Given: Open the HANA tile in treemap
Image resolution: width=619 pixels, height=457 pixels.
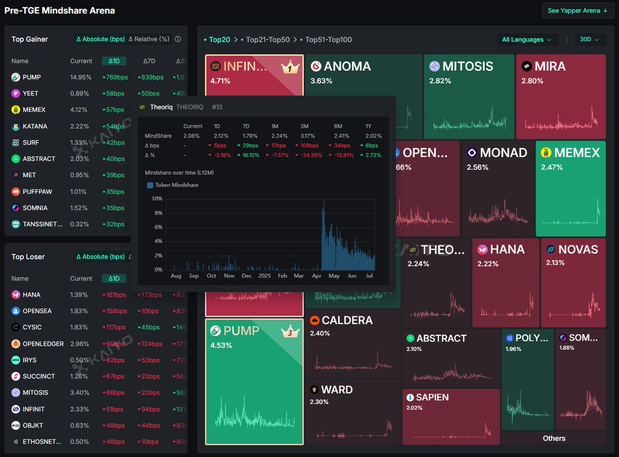Looking at the screenshot, I should pos(506,282).
